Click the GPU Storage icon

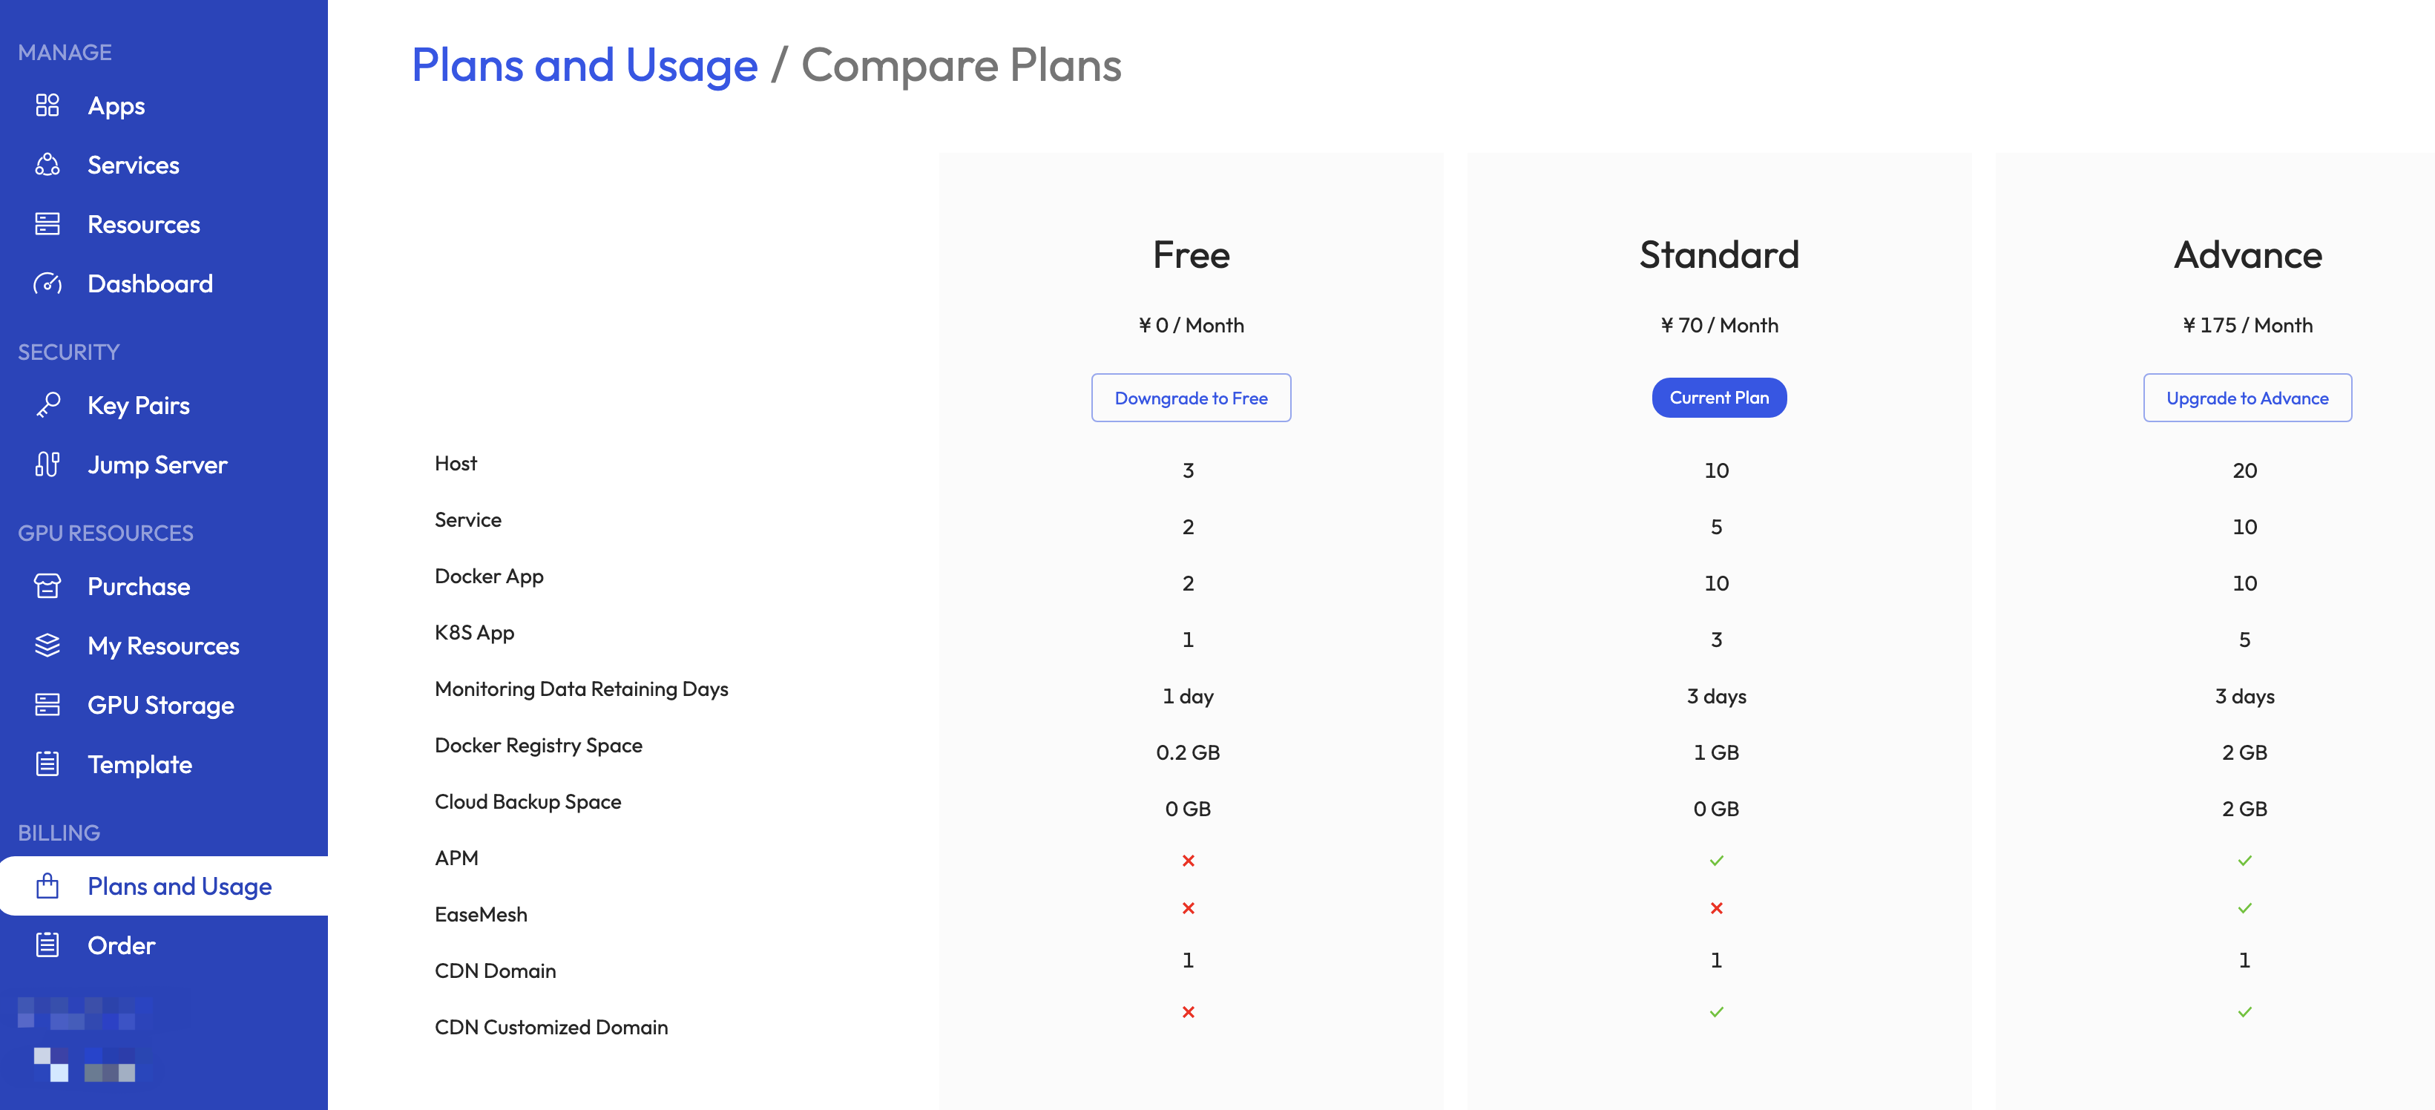[x=47, y=706]
